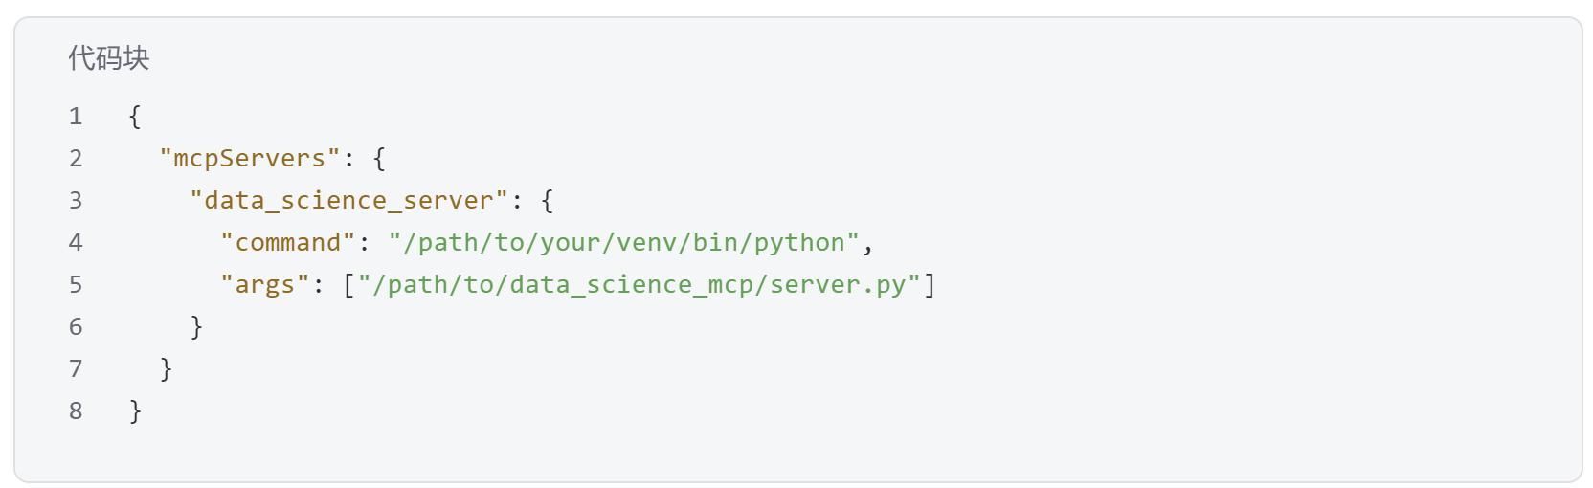Click the server.py path string
Image resolution: width=1593 pixels, height=488 pixels.
point(639,285)
